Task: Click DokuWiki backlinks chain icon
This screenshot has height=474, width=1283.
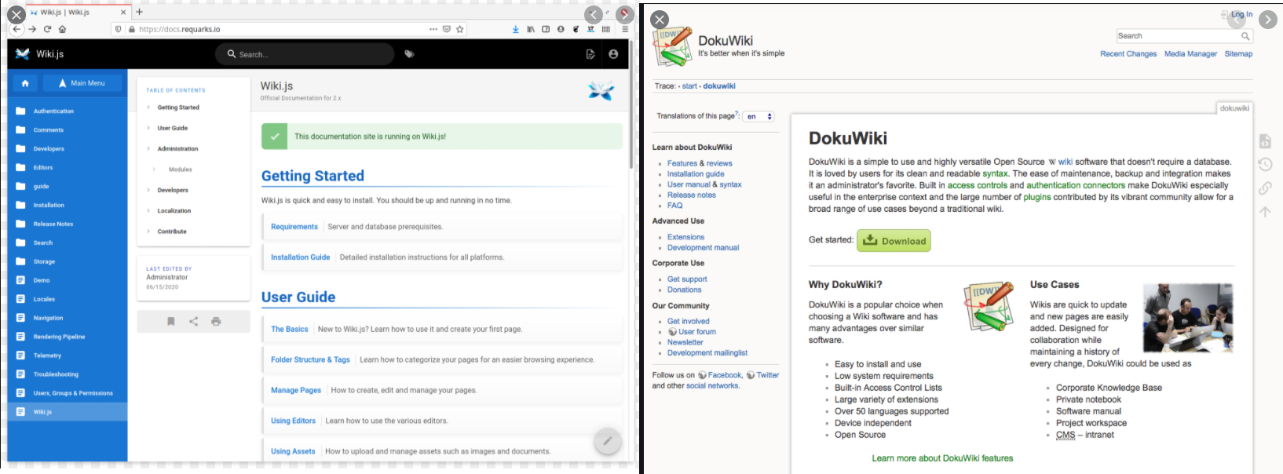Action: 1265,188
